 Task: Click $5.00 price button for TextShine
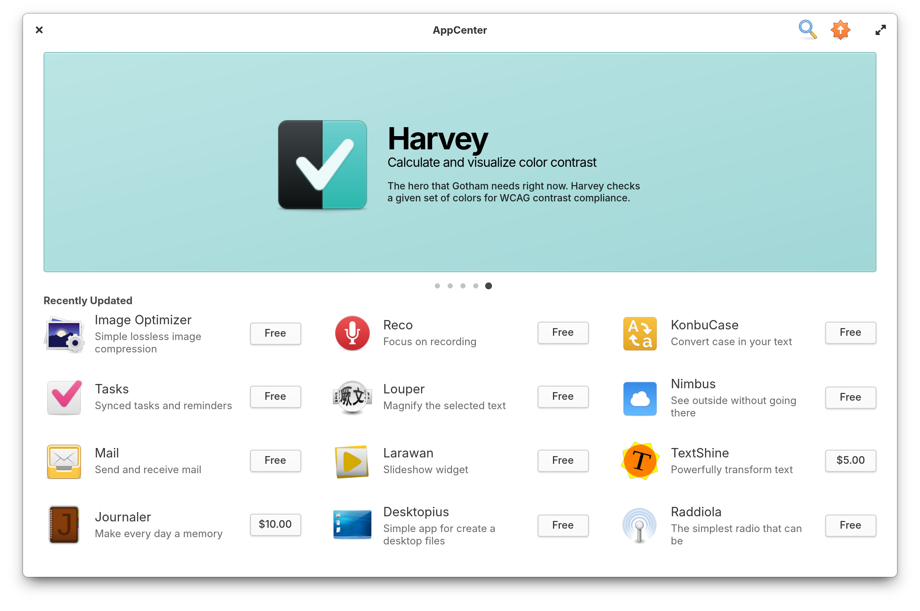coord(850,460)
